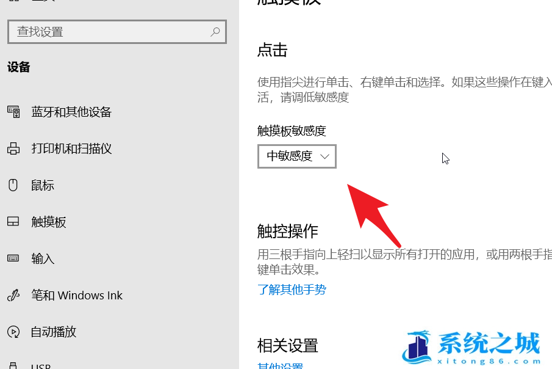Open 蓝牙和其他设备 settings page
The image size is (552, 369).
71,112
